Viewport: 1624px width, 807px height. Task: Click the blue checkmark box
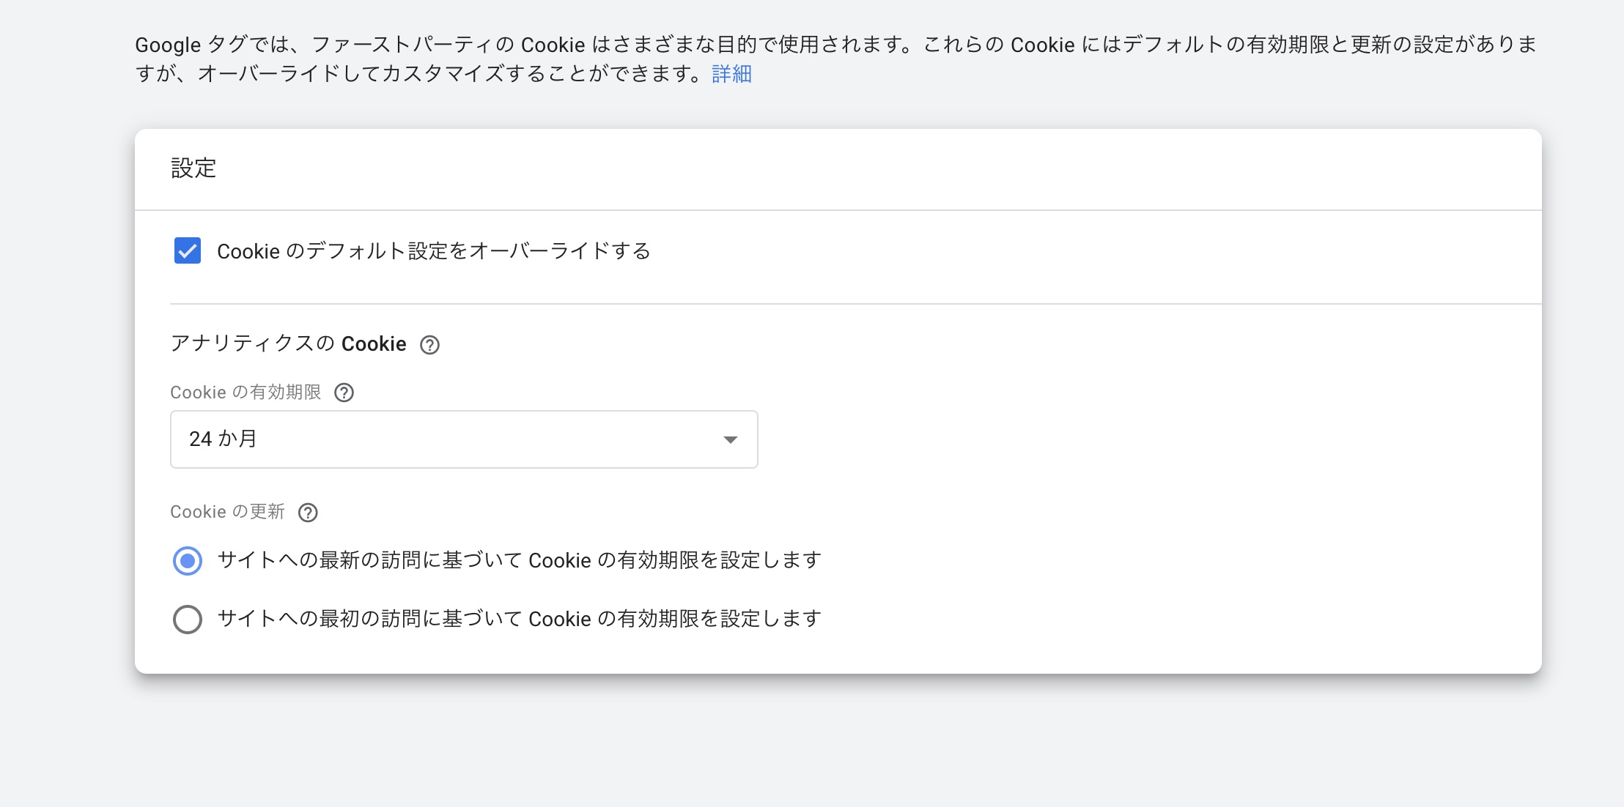[x=188, y=250]
